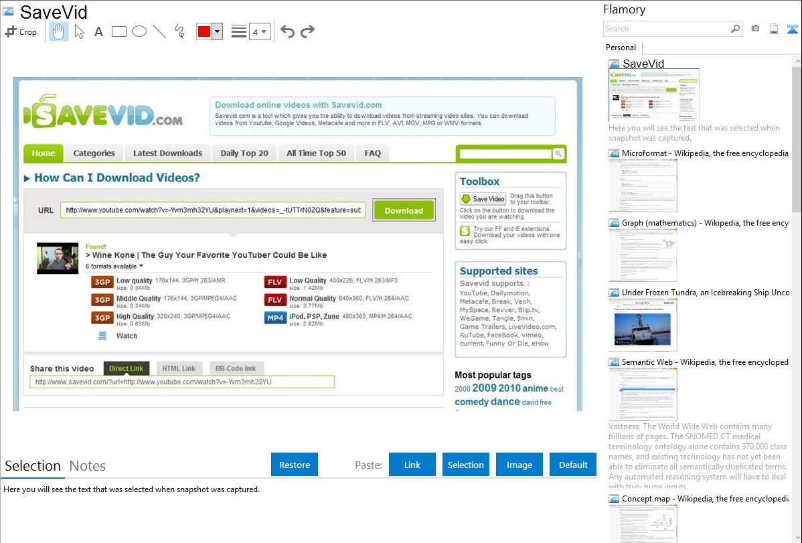Download 3GP High Quality format
The width and height of the screenshot is (802, 543).
pyautogui.click(x=102, y=318)
